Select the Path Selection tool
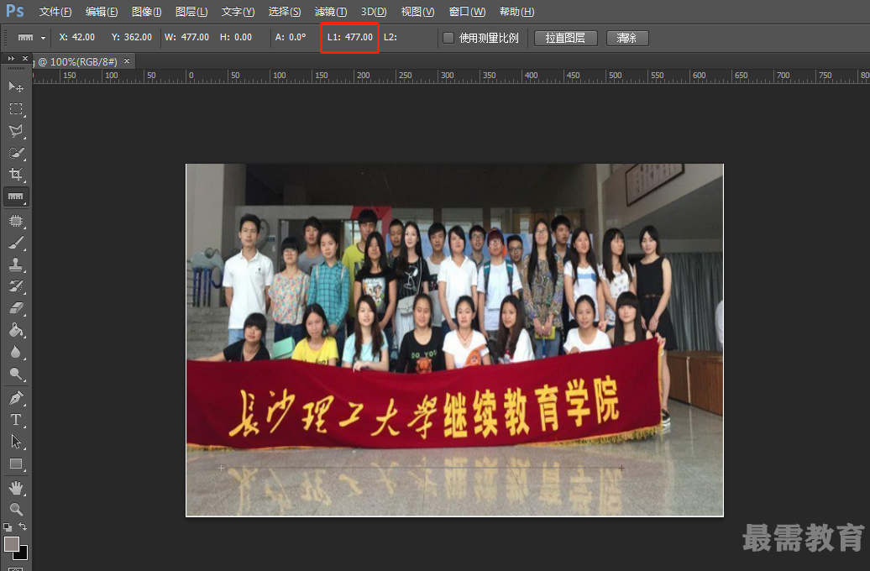Viewport: 870px width, 571px height. tap(16, 442)
